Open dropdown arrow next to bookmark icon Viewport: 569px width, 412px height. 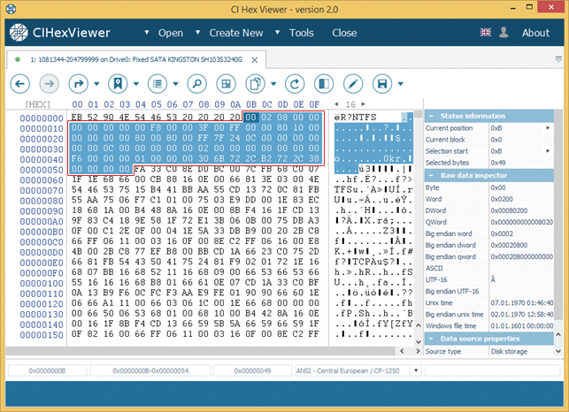(x=136, y=84)
